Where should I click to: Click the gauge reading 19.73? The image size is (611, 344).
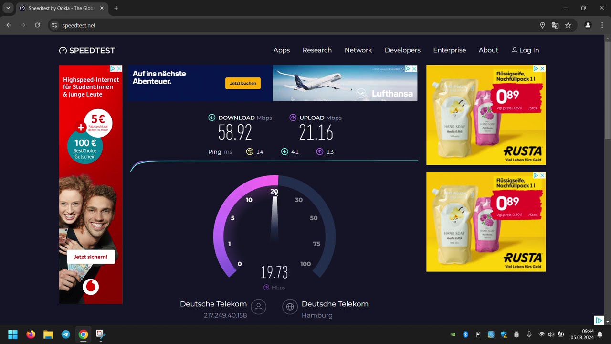[x=274, y=272]
